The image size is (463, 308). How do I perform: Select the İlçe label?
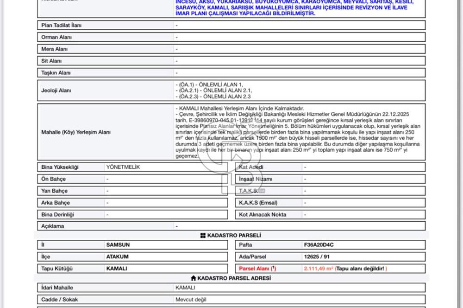point(46,257)
